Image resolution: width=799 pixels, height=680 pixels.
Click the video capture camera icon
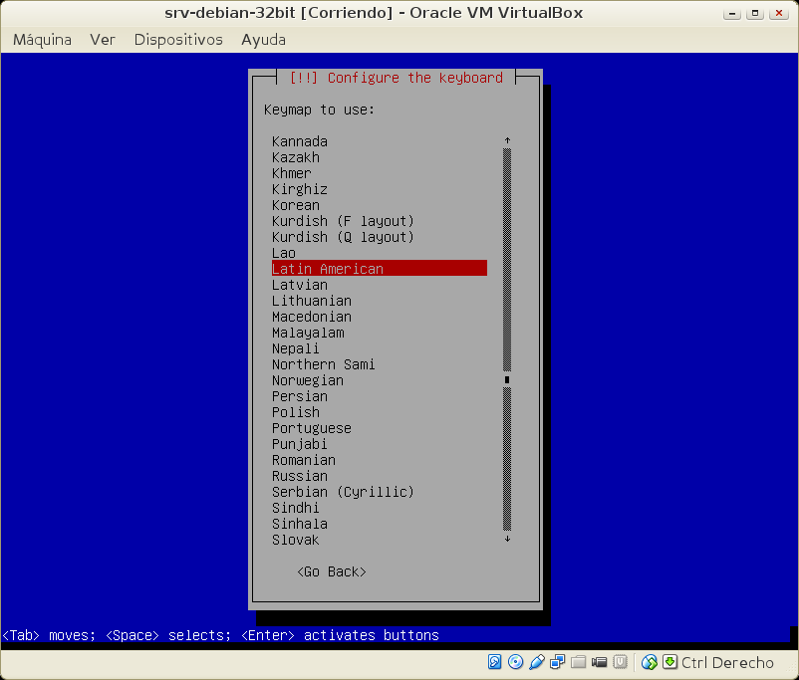599,662
